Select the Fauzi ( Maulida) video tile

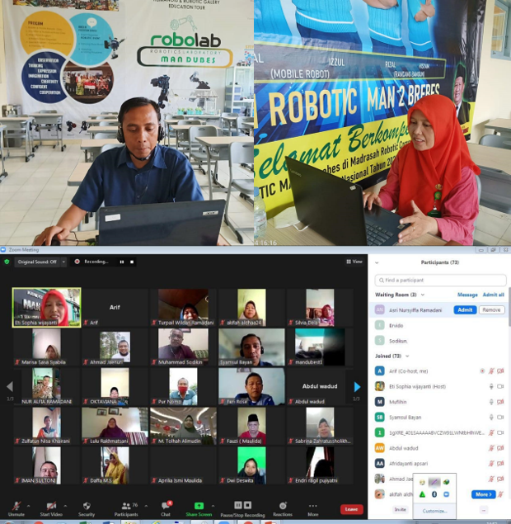click(251, 426)
